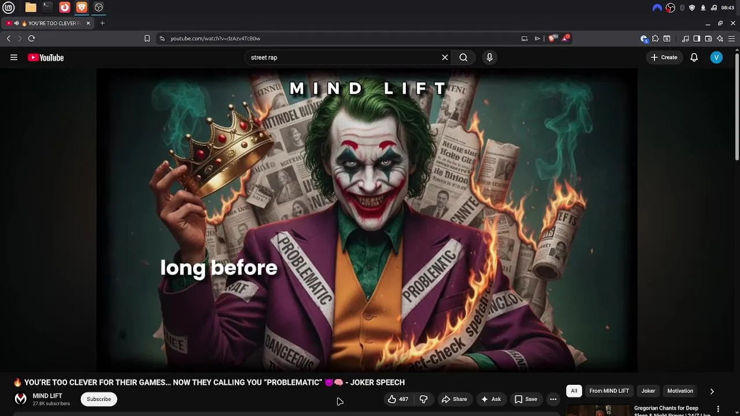Subscribe to MIND LIFT channel
740x416 pixels.
click(x=99, y=399)
